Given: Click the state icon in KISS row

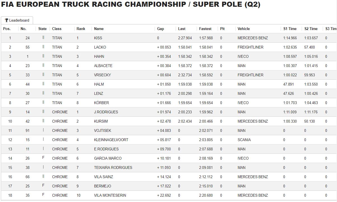Looking at the screenshot, I should [43, 38].
